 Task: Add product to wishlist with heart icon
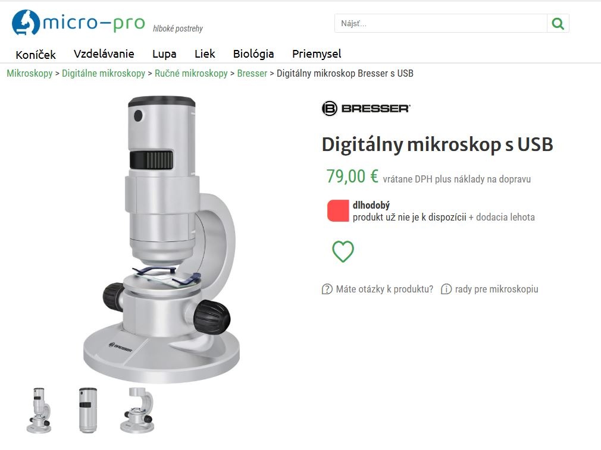[x=343, y=251]
